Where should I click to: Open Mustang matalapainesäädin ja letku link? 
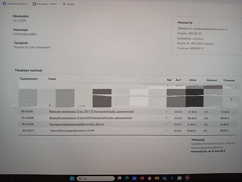pyautogui.click(x=77, y=124)
